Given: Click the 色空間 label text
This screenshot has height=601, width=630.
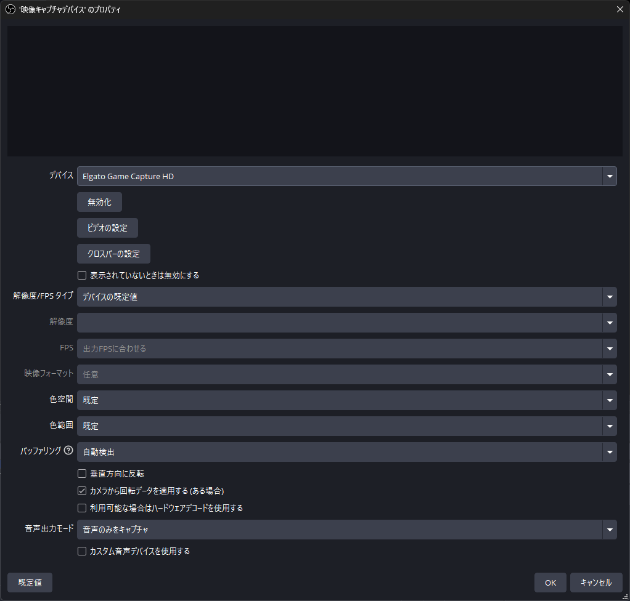Looking at the screenshot, I should pos(61,399).
